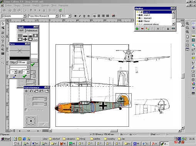Expand the font size dropdown
This screenshot has height=146, width=196.
point(69,16)
